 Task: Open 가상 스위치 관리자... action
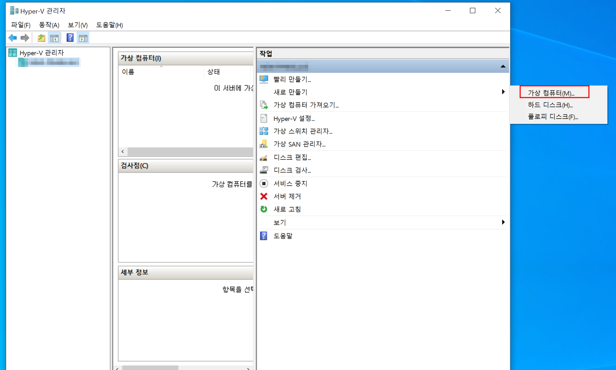pyautogui.click(x=303, y=131)
